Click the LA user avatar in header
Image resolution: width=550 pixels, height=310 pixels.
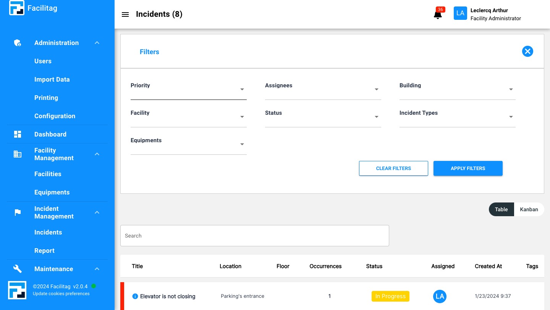[x=460, y=13]
